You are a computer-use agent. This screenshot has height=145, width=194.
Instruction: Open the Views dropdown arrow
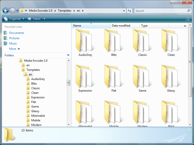coord(44,19)
